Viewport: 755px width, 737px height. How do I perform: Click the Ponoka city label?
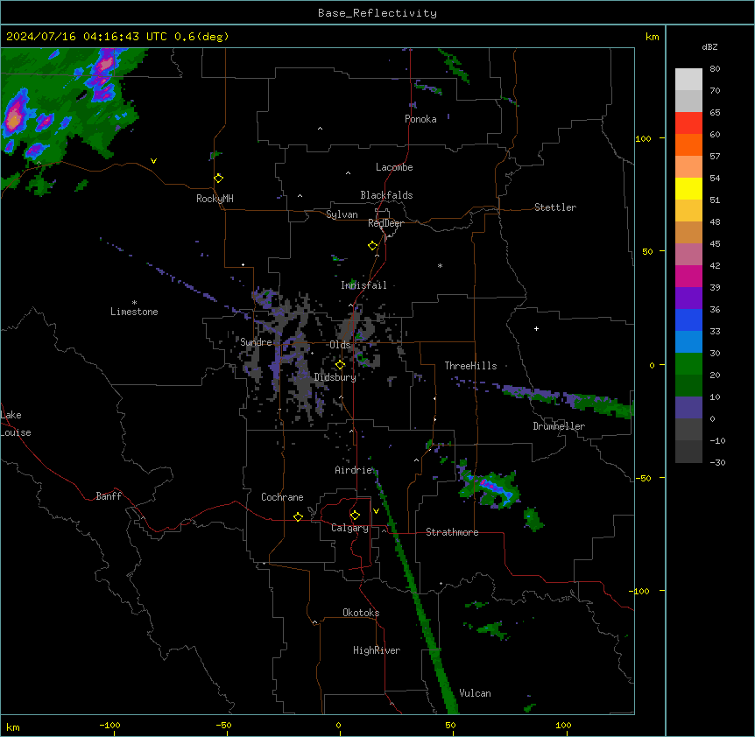420,119
